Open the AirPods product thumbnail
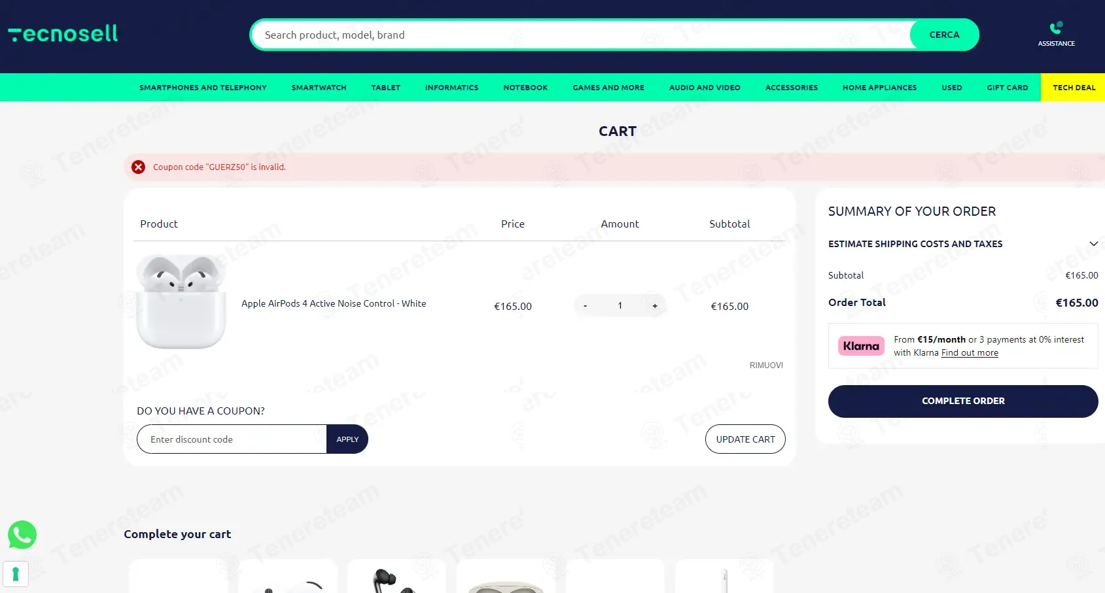 tap(181, 301)
